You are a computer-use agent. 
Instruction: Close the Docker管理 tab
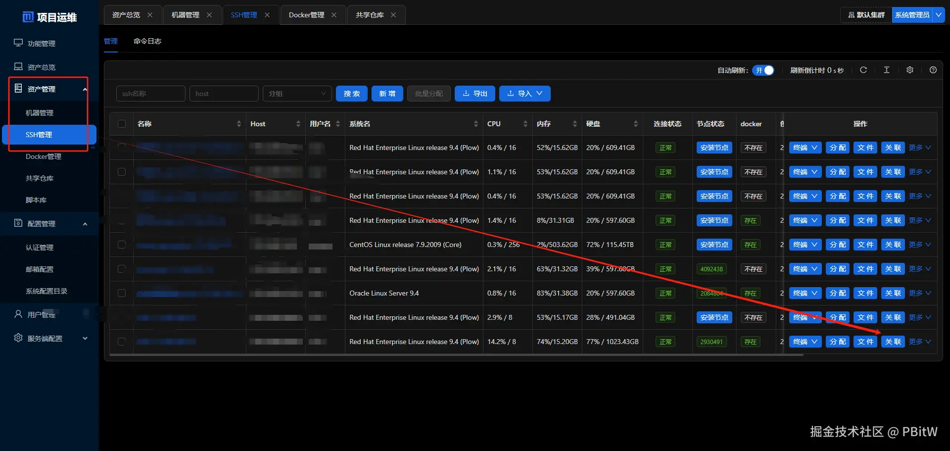click(x=334, y=15)
